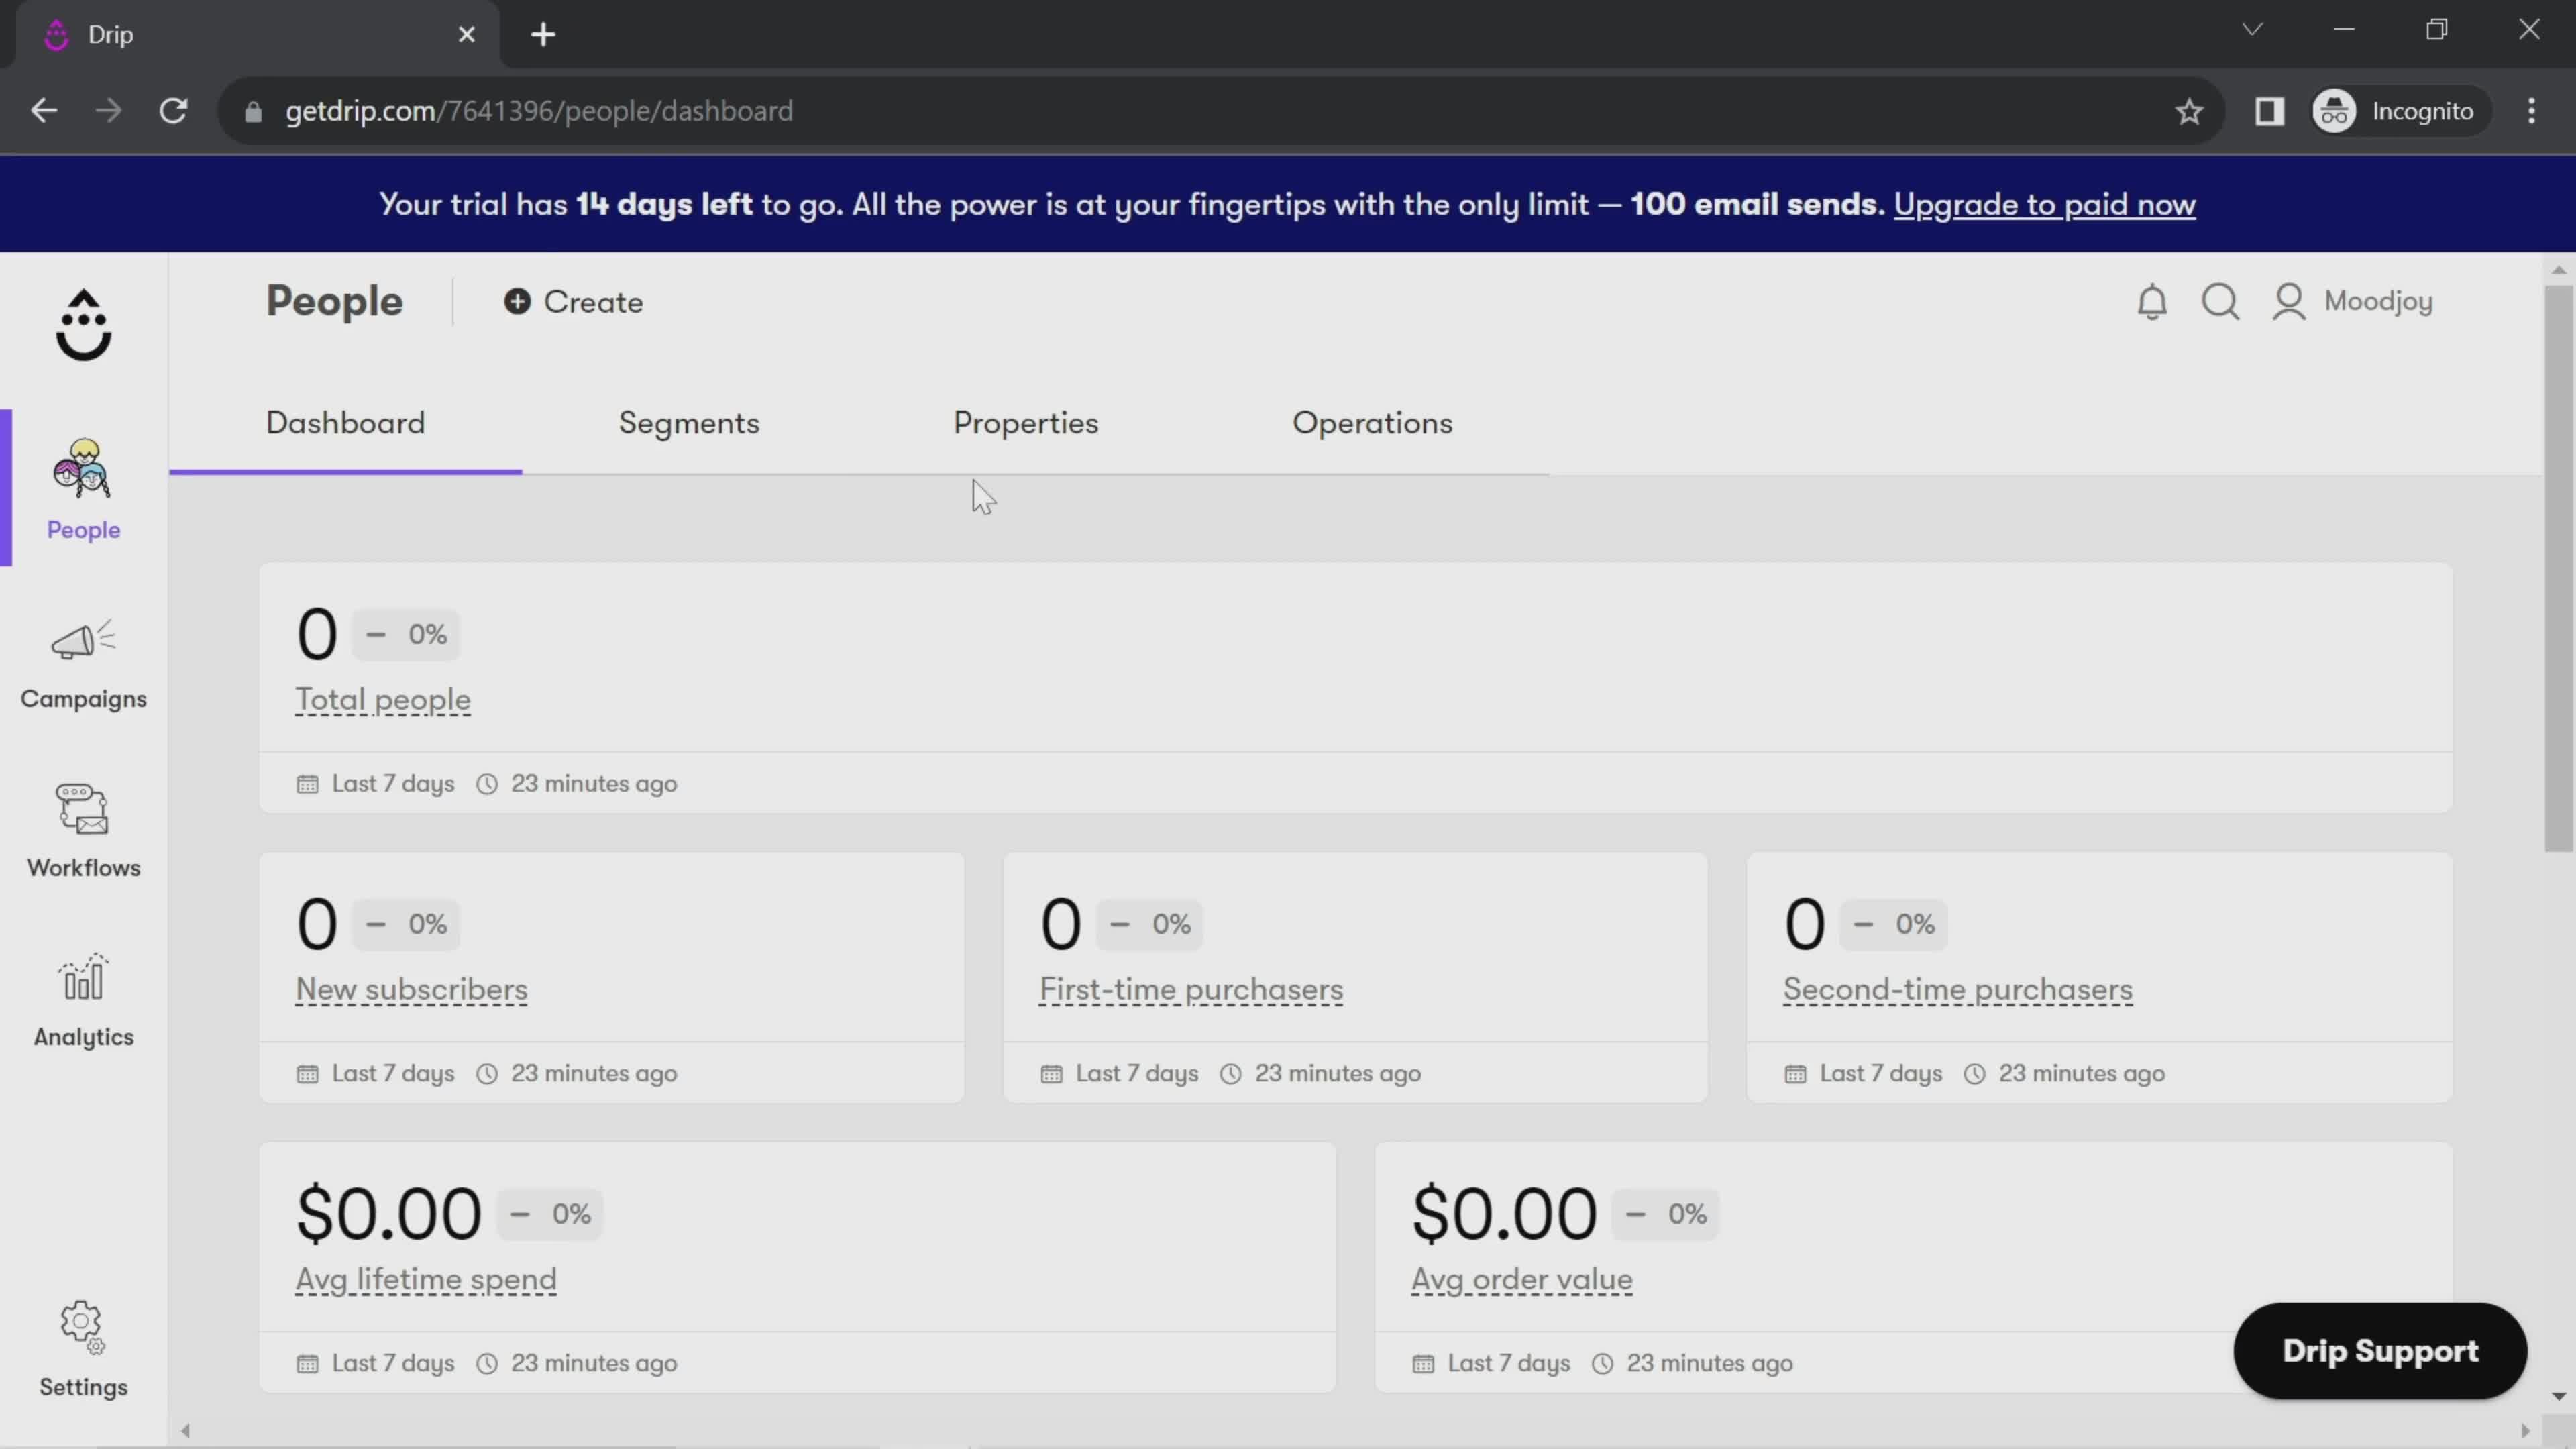Click clock icon in Total people card
The image size is (2576, 1449).
point(487,784)
